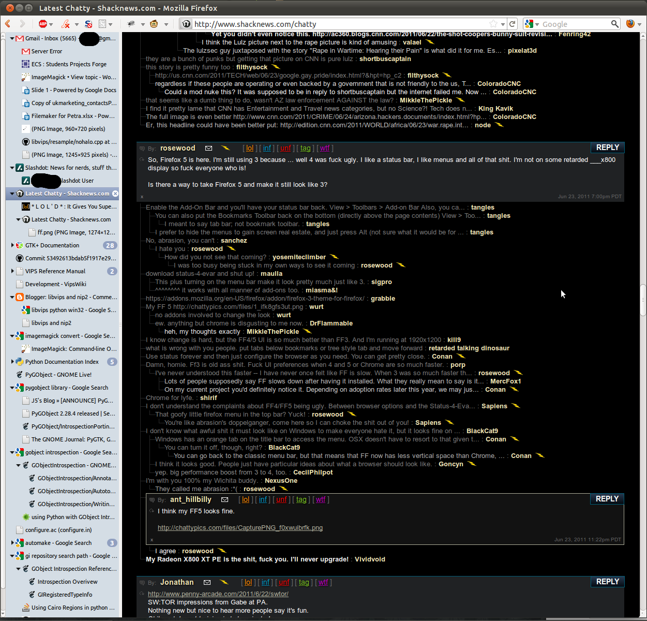Tag ant_hillbilly's post with wtf
Viewport: 647px width, 621px height.
[321, 500]
